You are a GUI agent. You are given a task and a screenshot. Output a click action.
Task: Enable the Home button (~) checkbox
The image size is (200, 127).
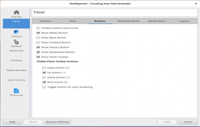pyautogui.click(x=44, y=77)
